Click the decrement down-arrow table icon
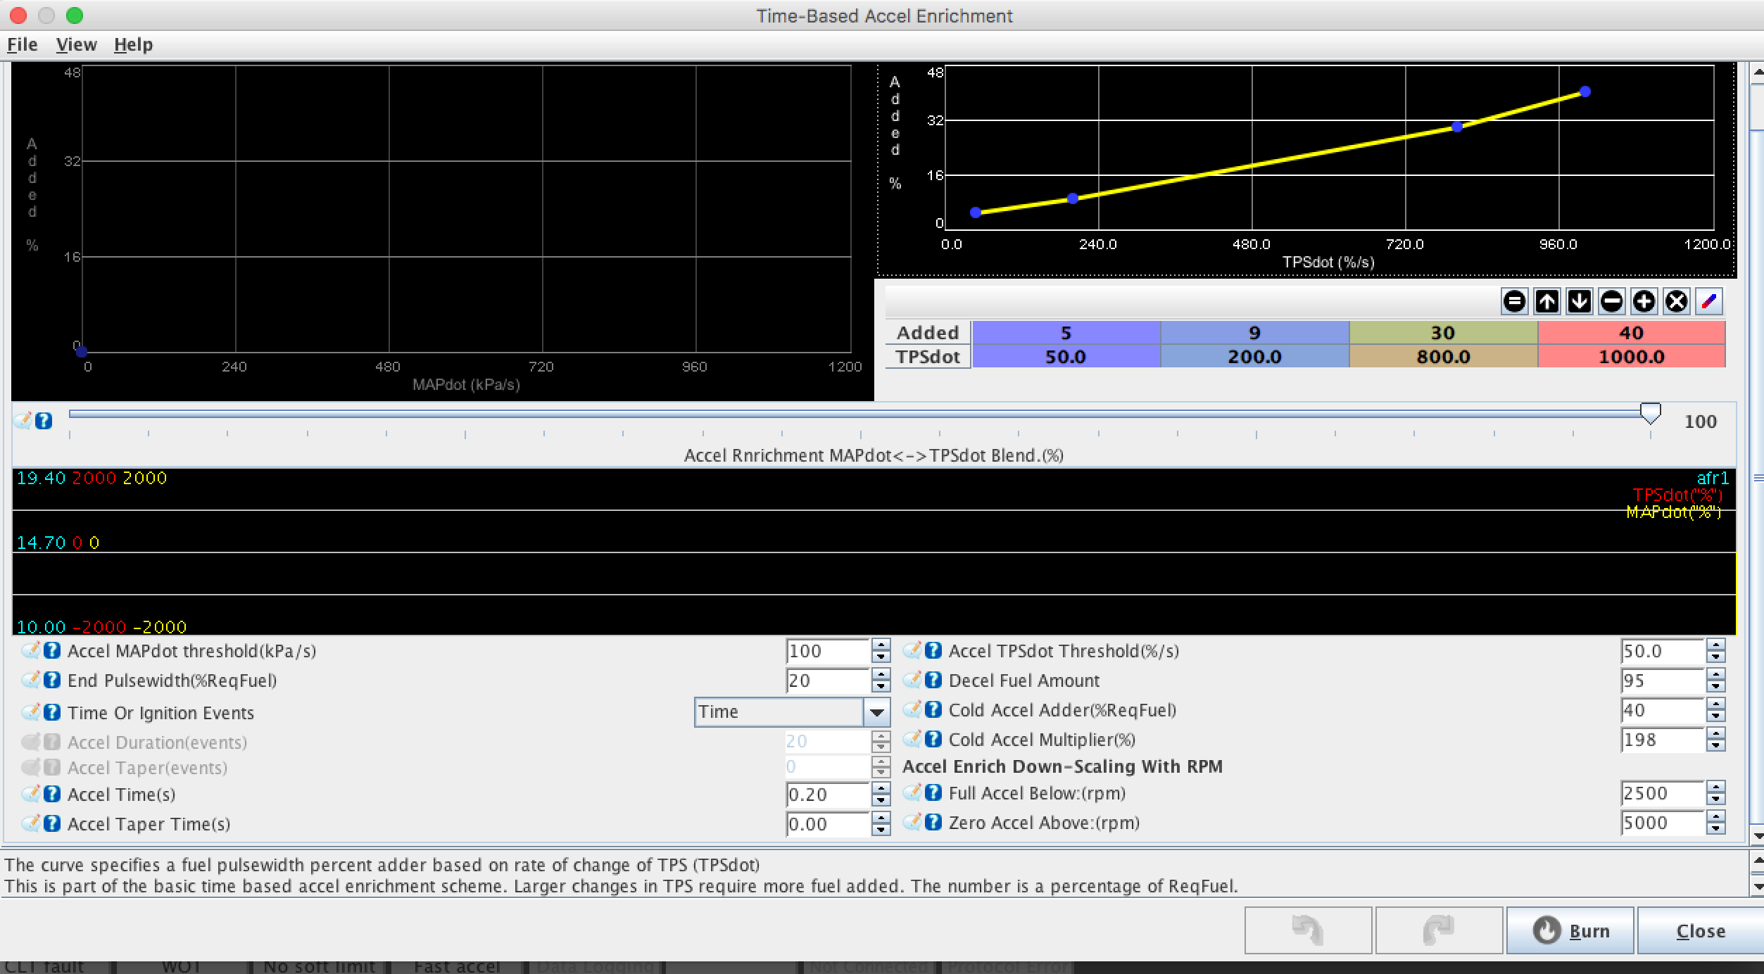 click(1579, 302)
